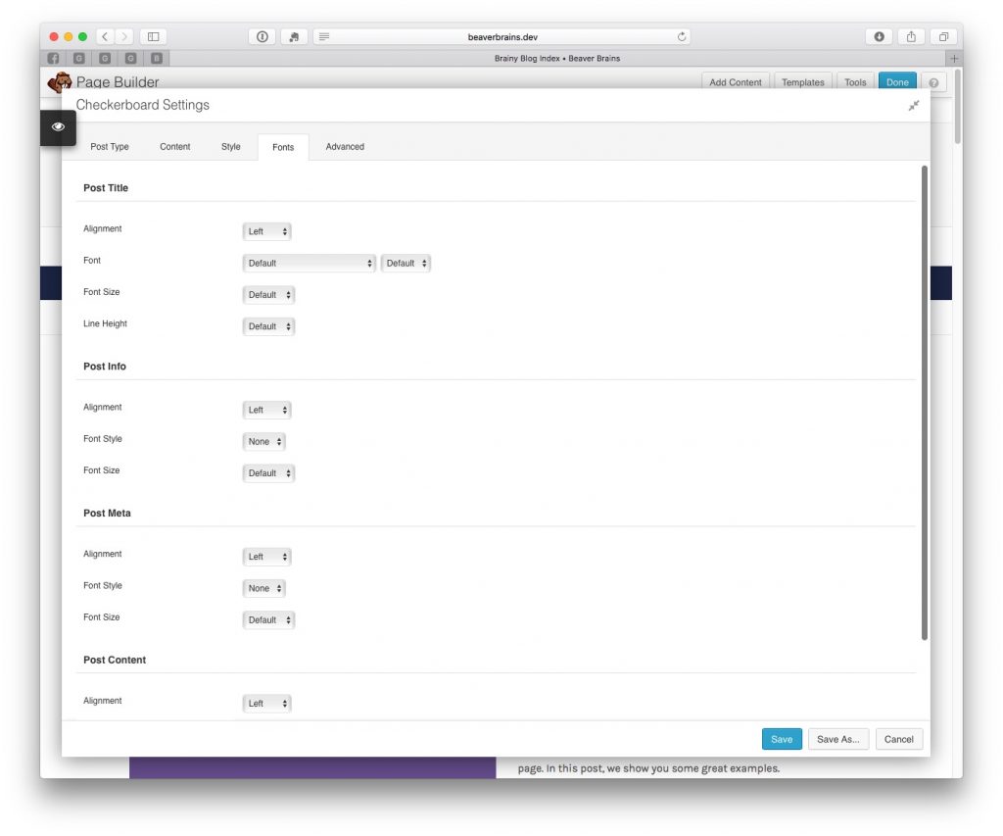The width and height of the screenshot is (1003, 836).
Task: Toggle preview with the eye icon
Action: tap(58, 126)
